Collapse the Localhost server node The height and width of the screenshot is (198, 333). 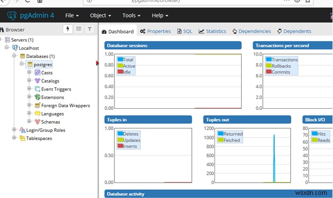point(7,47)
